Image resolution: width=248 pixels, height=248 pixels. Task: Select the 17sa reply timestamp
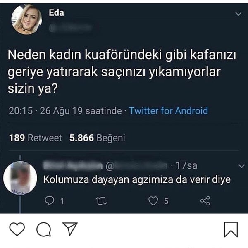click(x=187, y=166)
